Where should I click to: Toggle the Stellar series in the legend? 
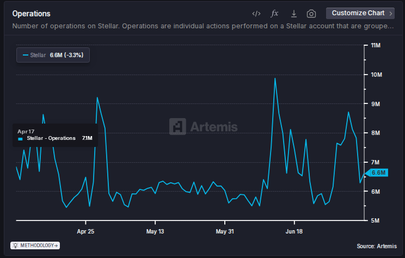click(53, 55)
